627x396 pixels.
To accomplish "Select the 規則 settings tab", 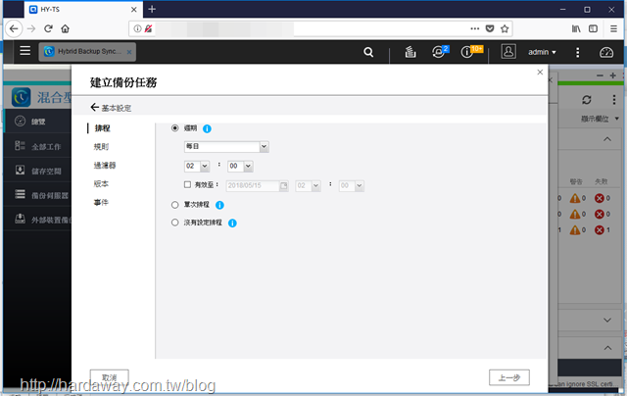I will click(101, 147).
